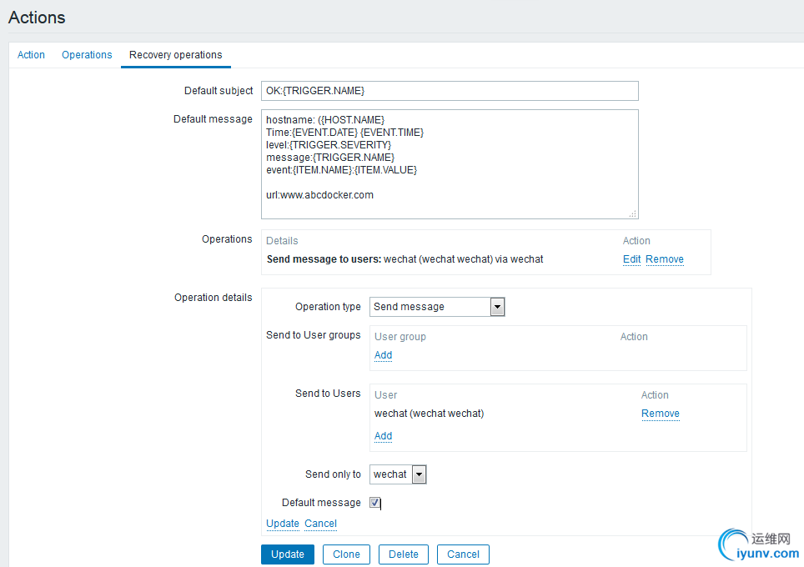
Task: Click inside the Default message text area
Action: point(450,163)
